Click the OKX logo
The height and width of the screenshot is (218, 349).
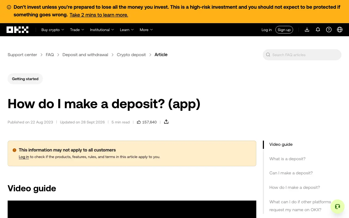coord(17,30)
